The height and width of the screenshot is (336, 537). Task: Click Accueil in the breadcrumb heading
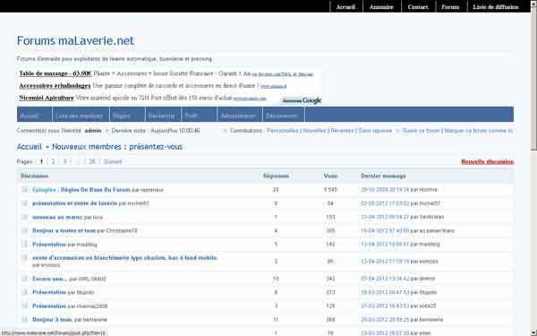click(30, 147)
